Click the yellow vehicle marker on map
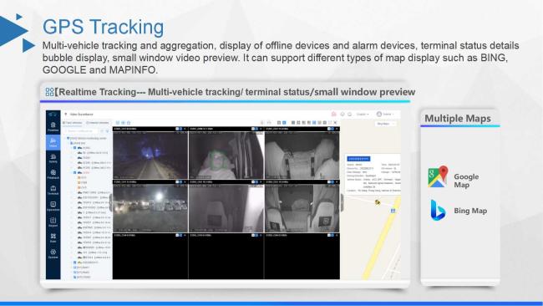Viewport: 543px width, 306px height. point(377,202)
